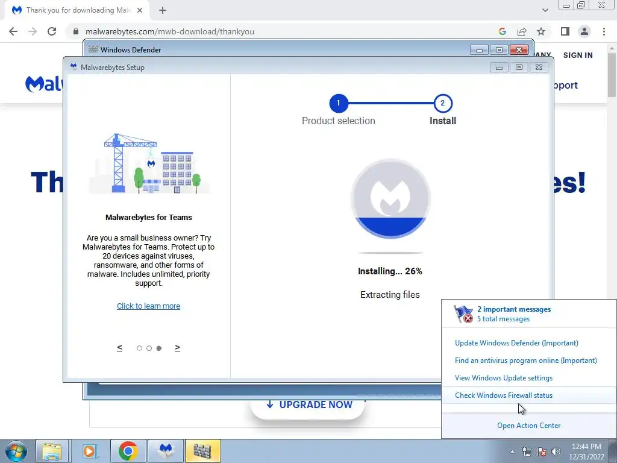Click step 2 Install circle
617x463 pixels.
click(443, 103)
